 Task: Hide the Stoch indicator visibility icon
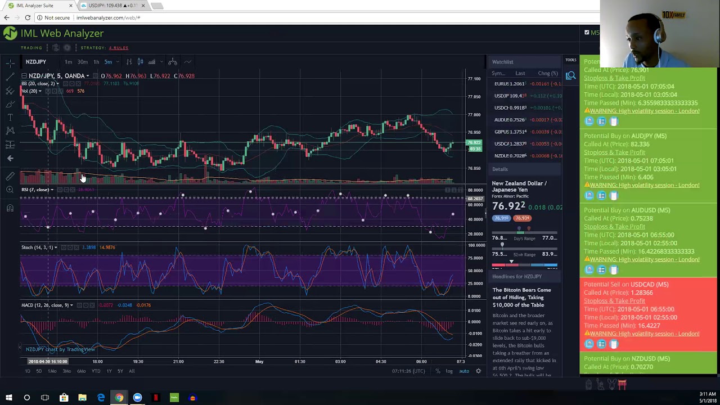coord(64,247)
